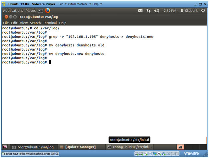
Task: Open the network connections indicator
Action: (148, 11)
